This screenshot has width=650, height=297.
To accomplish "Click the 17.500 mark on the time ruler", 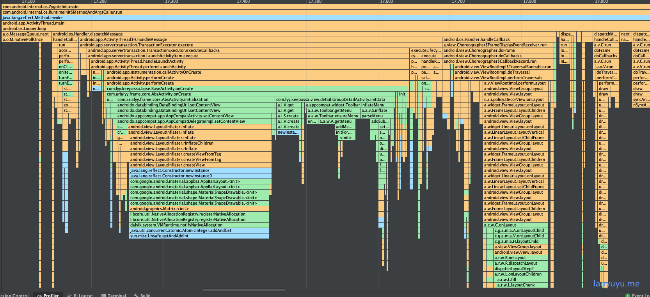I will (315, 2).
